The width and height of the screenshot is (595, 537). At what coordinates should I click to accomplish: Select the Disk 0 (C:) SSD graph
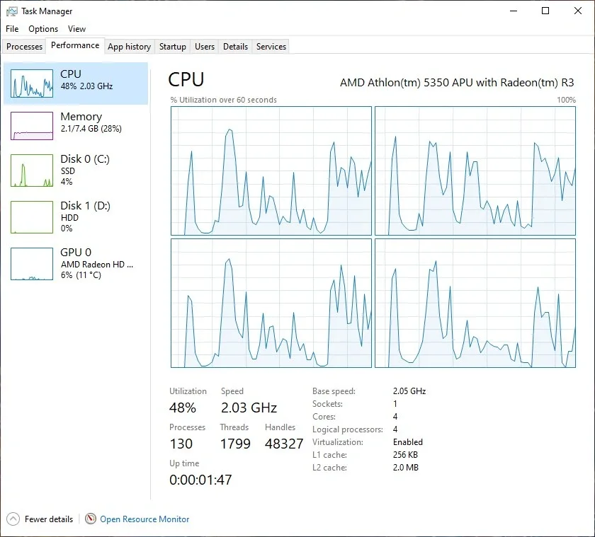tap(31, 171)
